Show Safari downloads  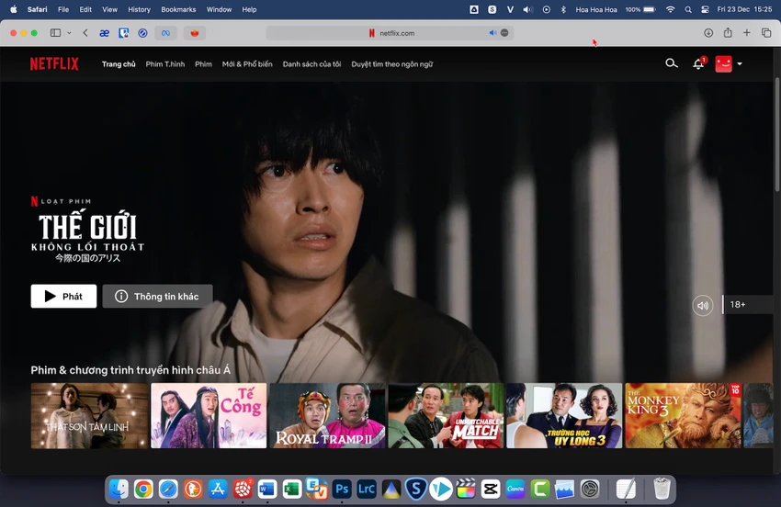point(708,33)
